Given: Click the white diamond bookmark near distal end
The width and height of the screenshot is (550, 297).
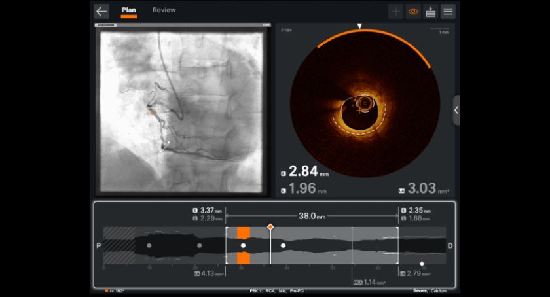Looking at the screenshot, I should [x=422, y=264].
